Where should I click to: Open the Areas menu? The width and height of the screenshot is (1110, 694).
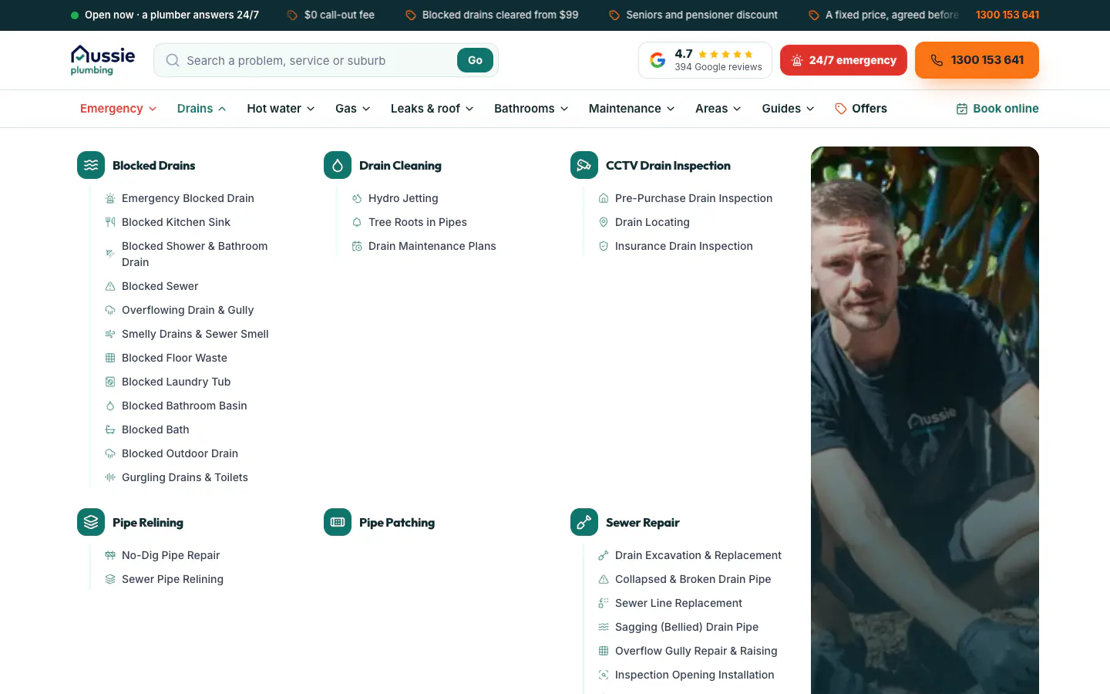coord(718,109)
